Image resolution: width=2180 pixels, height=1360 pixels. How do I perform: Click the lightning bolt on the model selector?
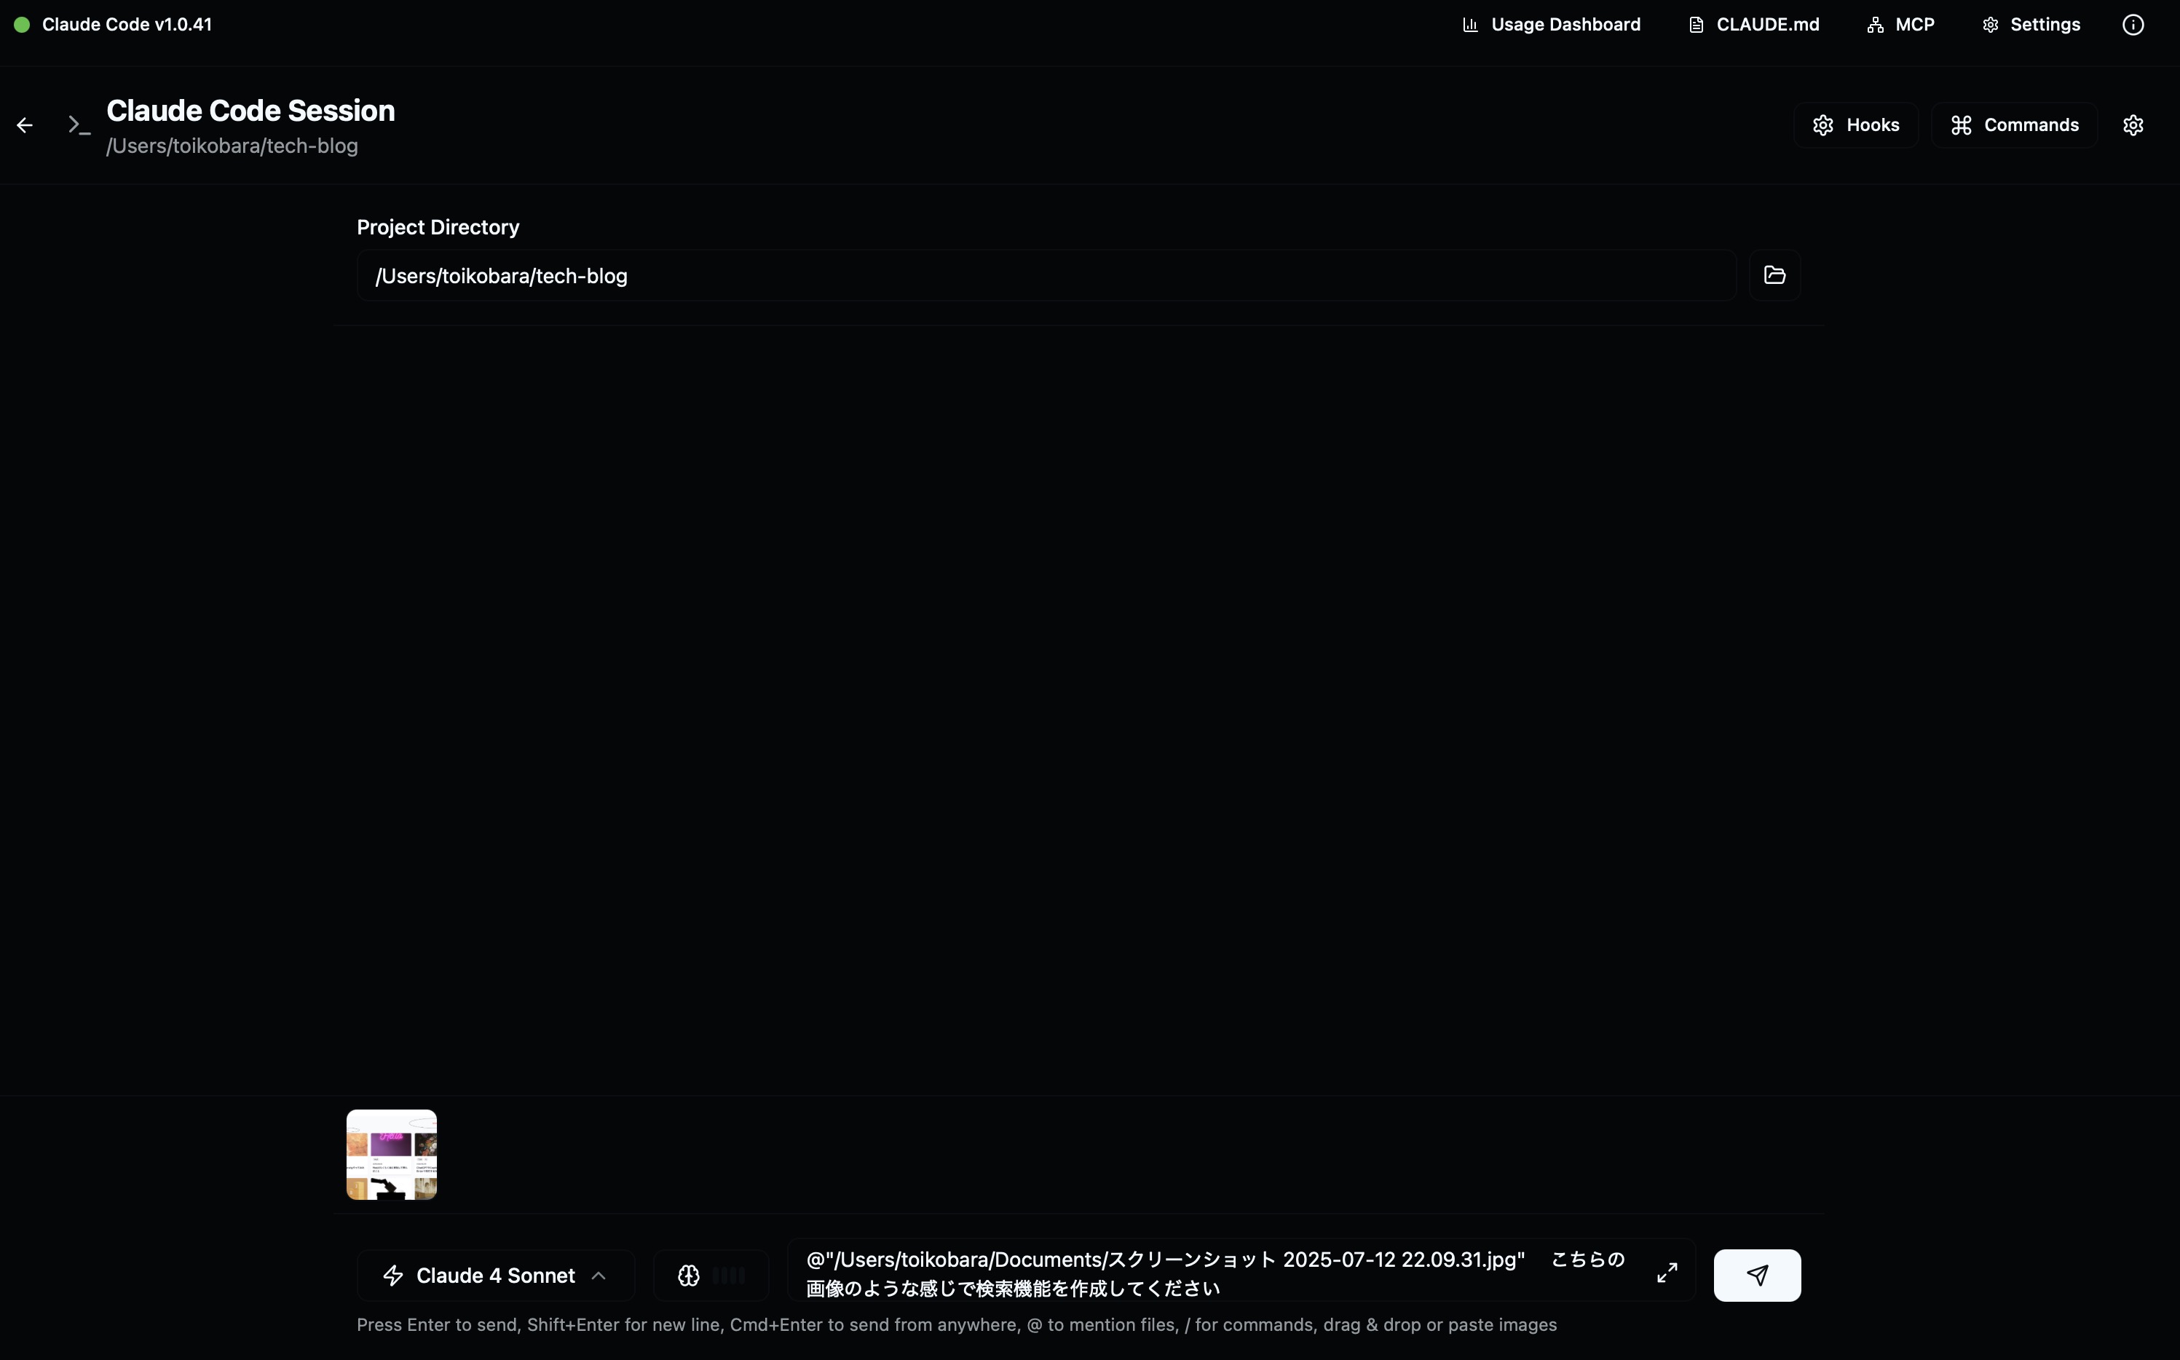[395, 1275]
